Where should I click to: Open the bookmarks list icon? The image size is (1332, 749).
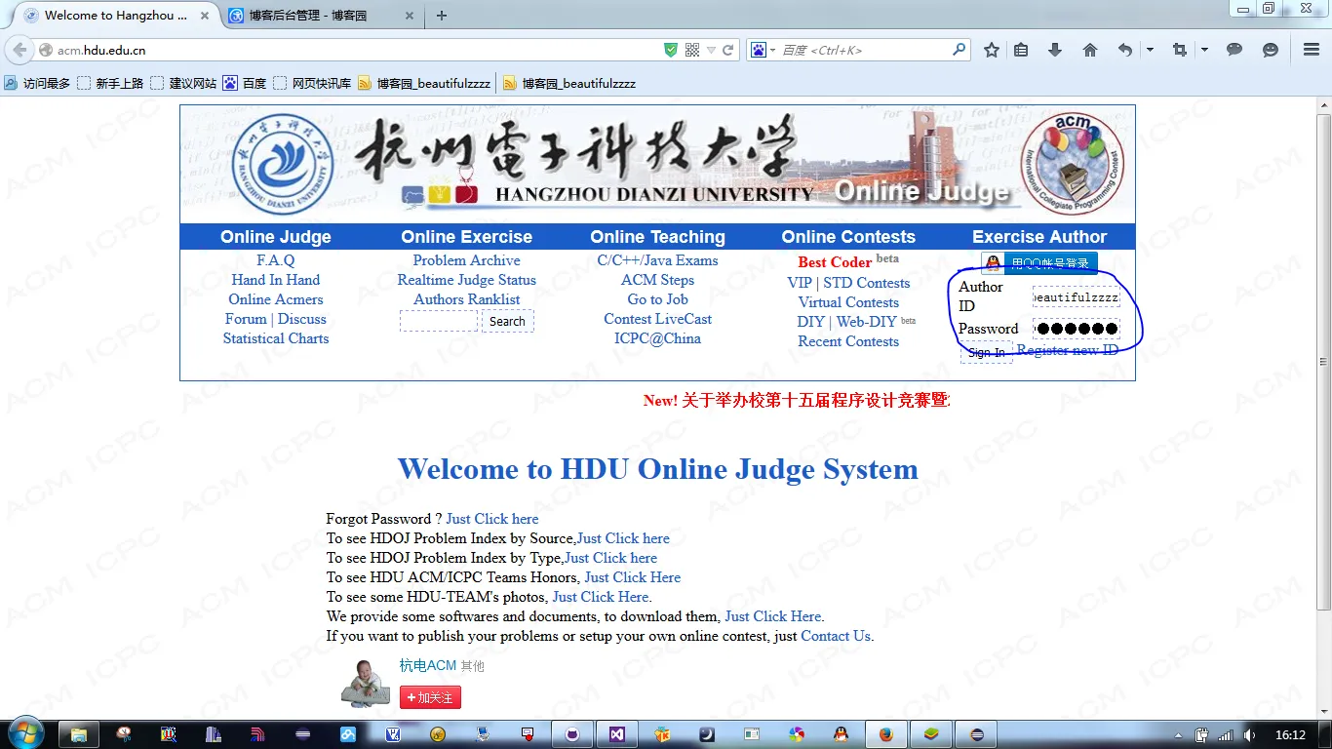[x=1021, y=50]
